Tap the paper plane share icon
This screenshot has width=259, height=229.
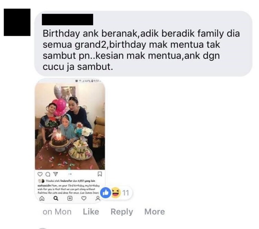point(56,174)
